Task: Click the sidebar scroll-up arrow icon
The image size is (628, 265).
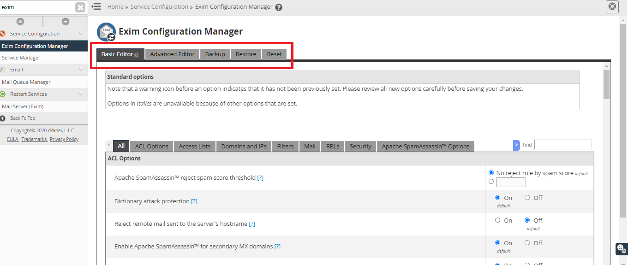Action: pyautogui.click(x=20, y=22)
